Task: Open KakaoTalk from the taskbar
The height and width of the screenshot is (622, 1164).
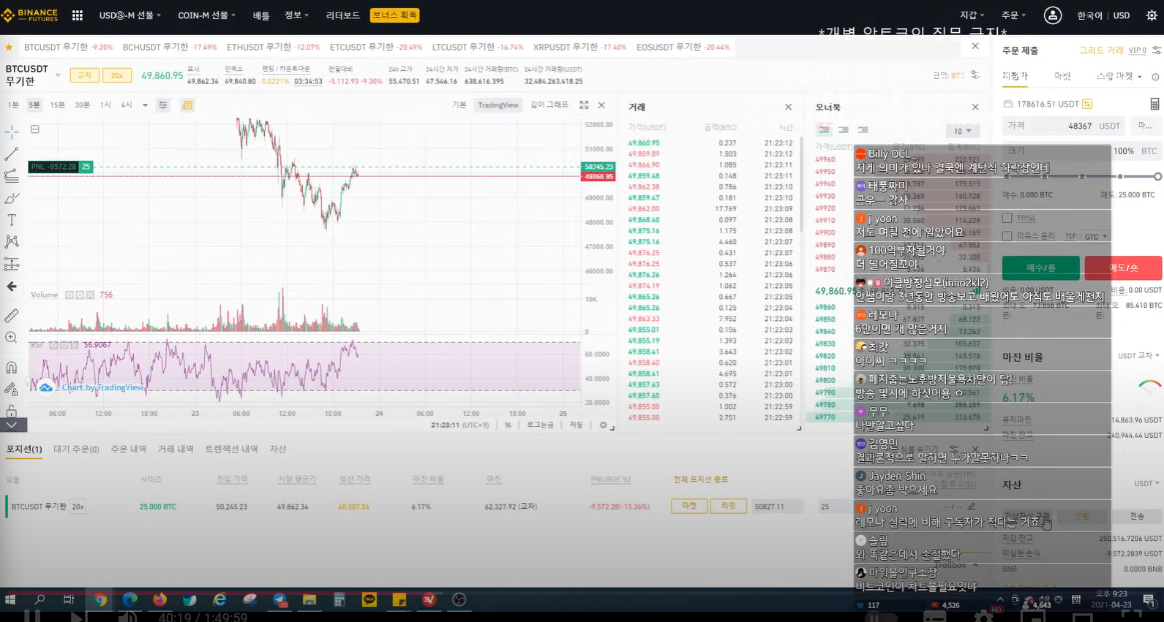Action: pos(369,600)
